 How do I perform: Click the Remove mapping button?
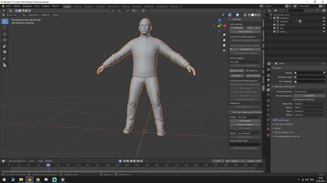[x=245, y=125]
